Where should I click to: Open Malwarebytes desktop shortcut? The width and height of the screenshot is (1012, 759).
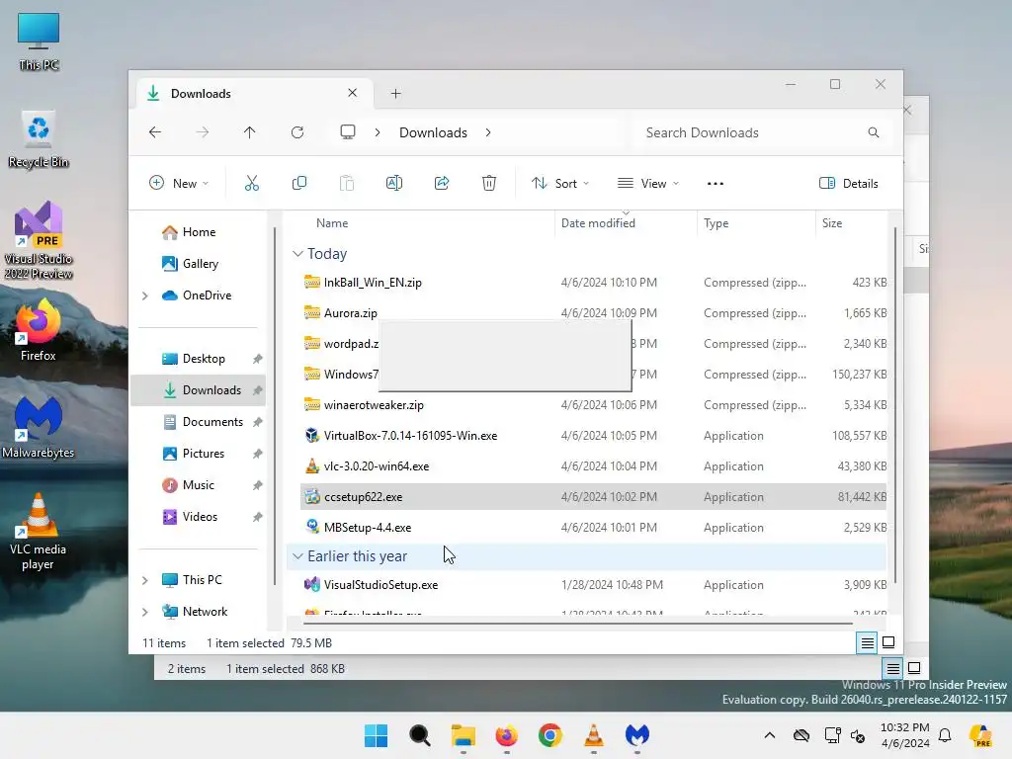39,428
